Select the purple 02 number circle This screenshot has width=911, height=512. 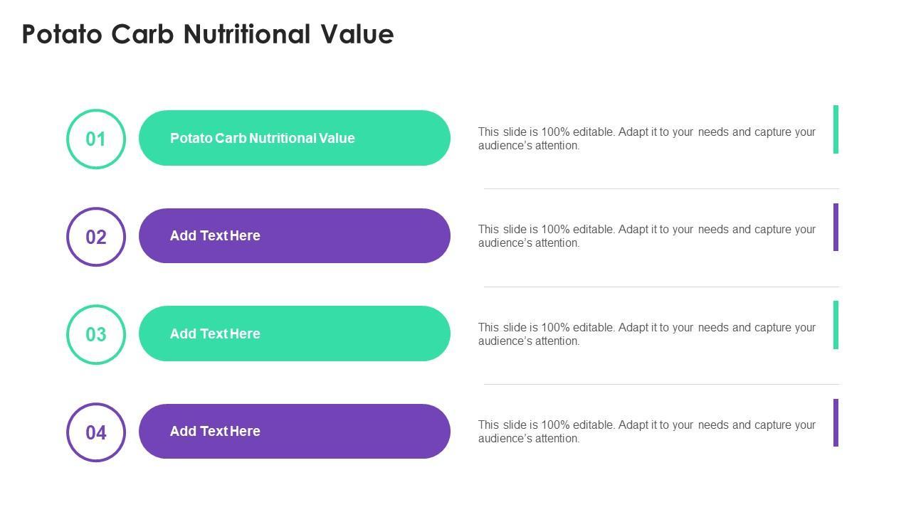(x=96, y=237)
